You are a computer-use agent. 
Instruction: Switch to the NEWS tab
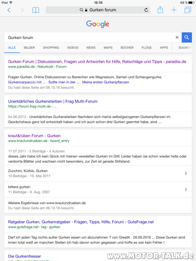[x=91, y=48]
